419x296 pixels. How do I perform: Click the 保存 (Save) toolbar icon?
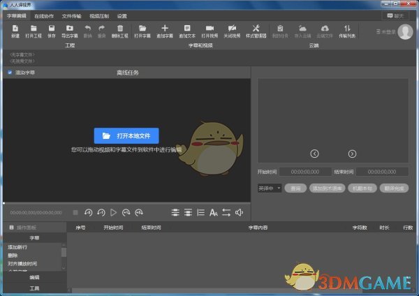click(x=52, y=29)
